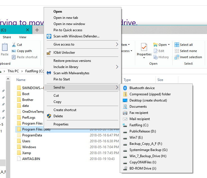Expand the Include in library submenu arrow
This screenshot has height=178, width=207.
[x=117, y=67]
